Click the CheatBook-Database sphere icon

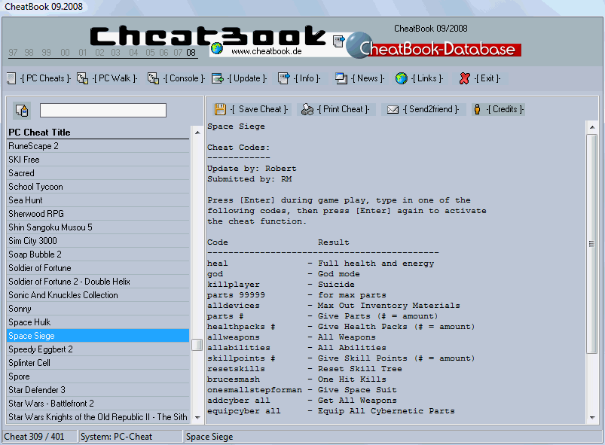tap(359, 45)
